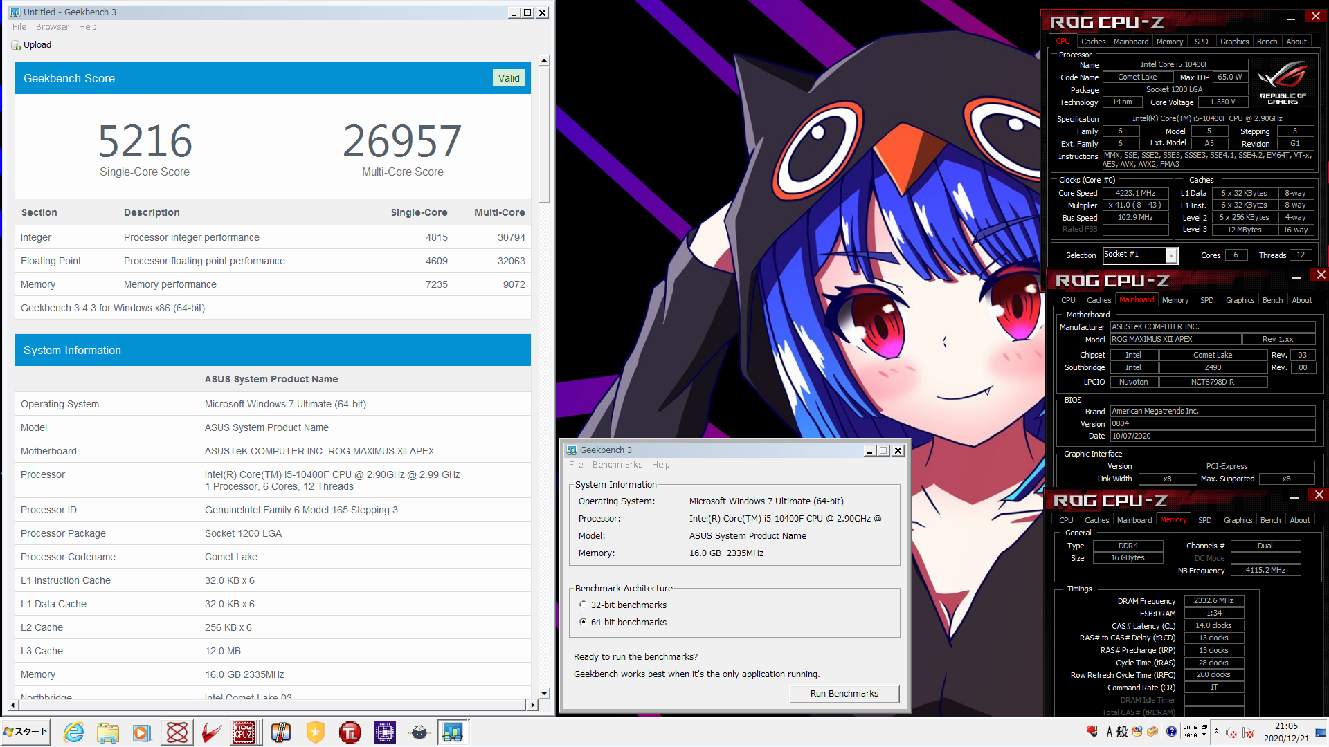1329x747 pixels.
Task: Click the red atom-shaped taskbar icon
Action: pyautogui.click(x=177, y=732)
